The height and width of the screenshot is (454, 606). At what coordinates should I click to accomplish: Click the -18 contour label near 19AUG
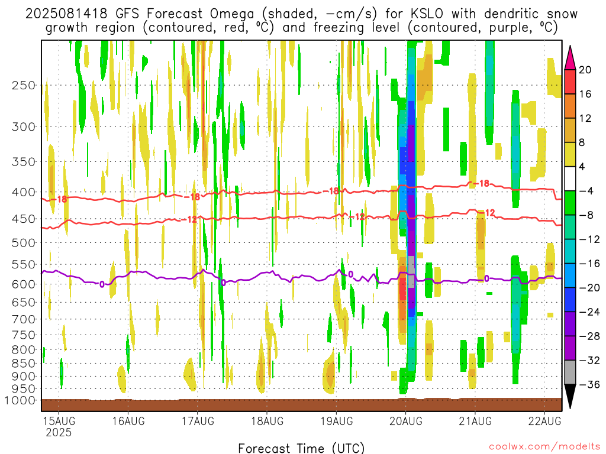point(331,191)
